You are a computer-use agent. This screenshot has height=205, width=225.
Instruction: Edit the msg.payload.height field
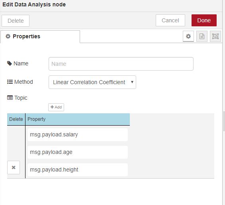click(x=78, y=170)
